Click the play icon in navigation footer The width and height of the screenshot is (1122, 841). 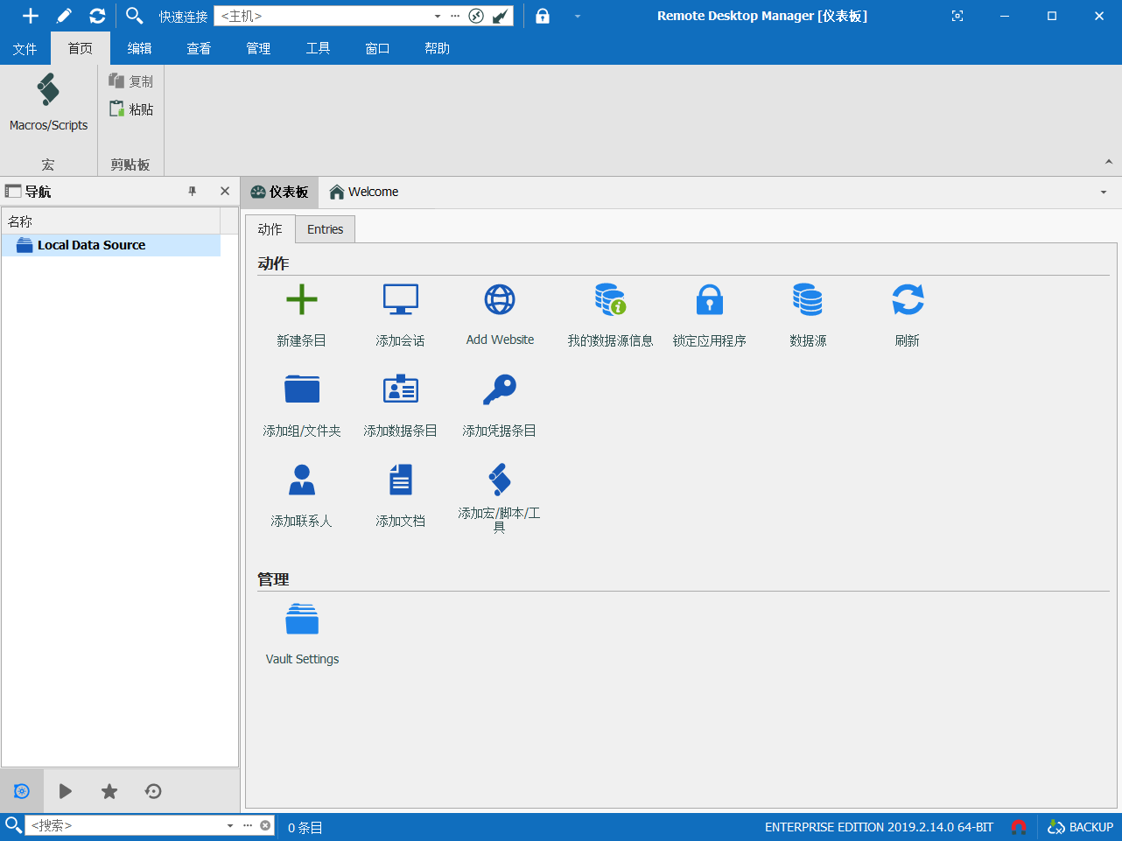pos(66,791)
